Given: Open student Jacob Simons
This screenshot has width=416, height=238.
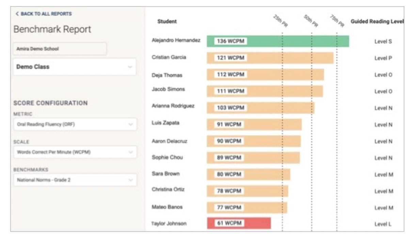Looking at the screenshot, I should (x=168, y=89).
